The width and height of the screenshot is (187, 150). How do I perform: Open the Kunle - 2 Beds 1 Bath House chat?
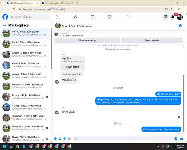25,44
